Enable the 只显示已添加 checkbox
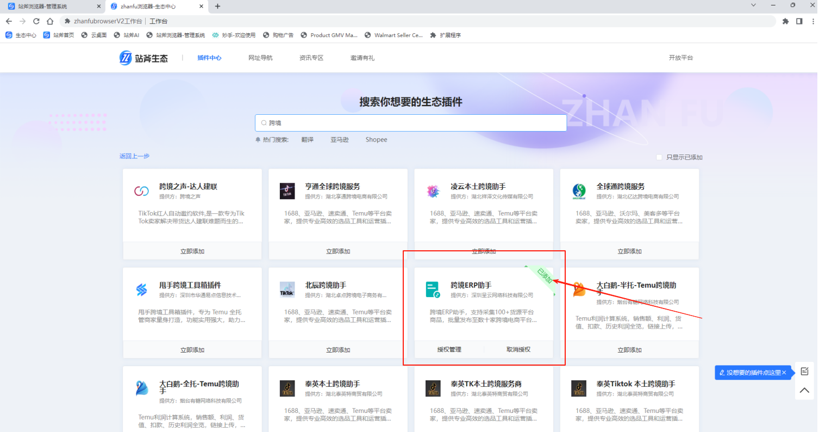The height and width of the screenshot is (432, 819). (659, 157)
